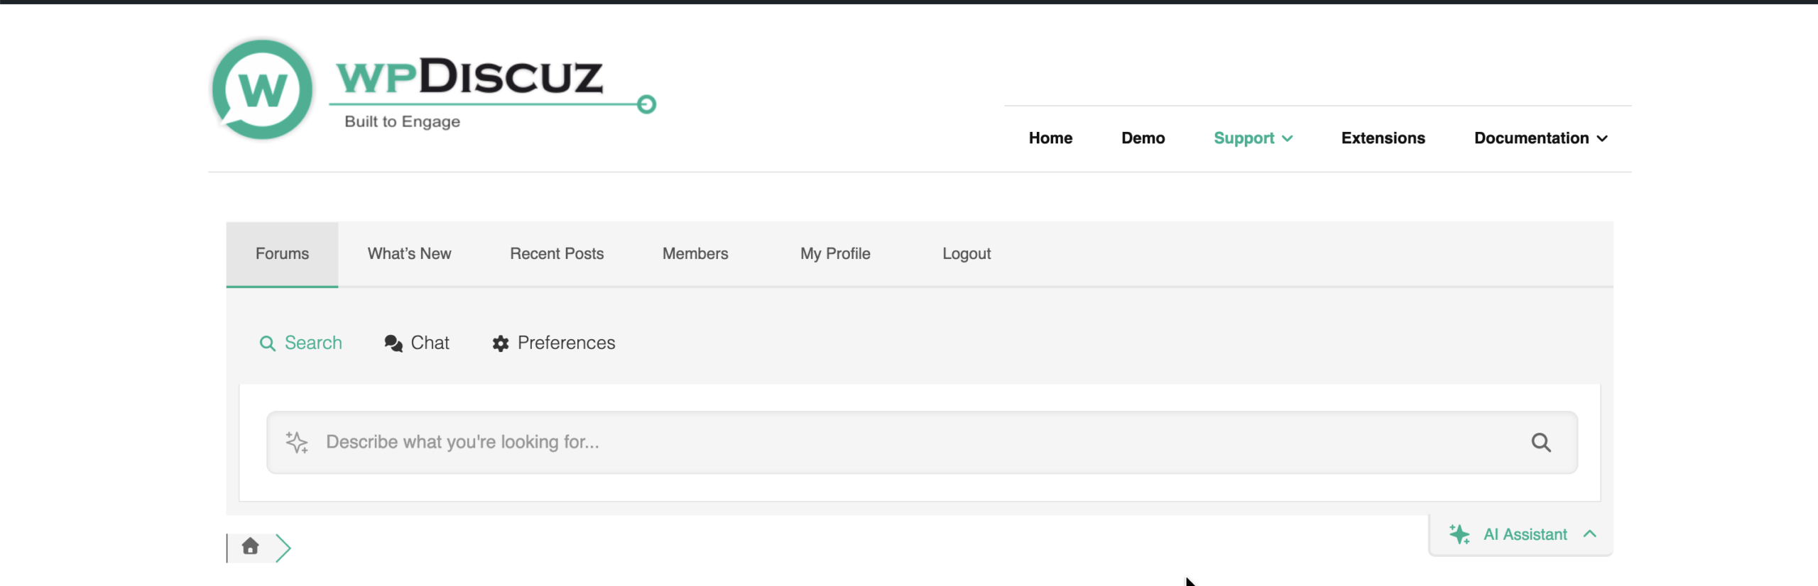Screen dimensions: 1818x586
Task: Expand the AI Assistant panel chevron
Action: click(1590, 534)
